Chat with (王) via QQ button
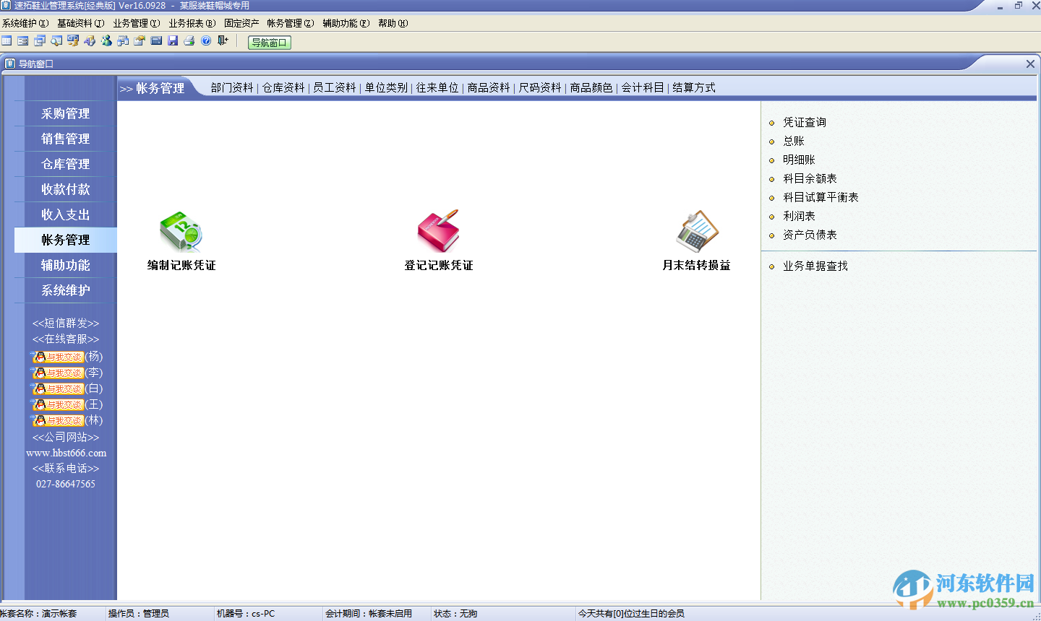 [58, 404]
